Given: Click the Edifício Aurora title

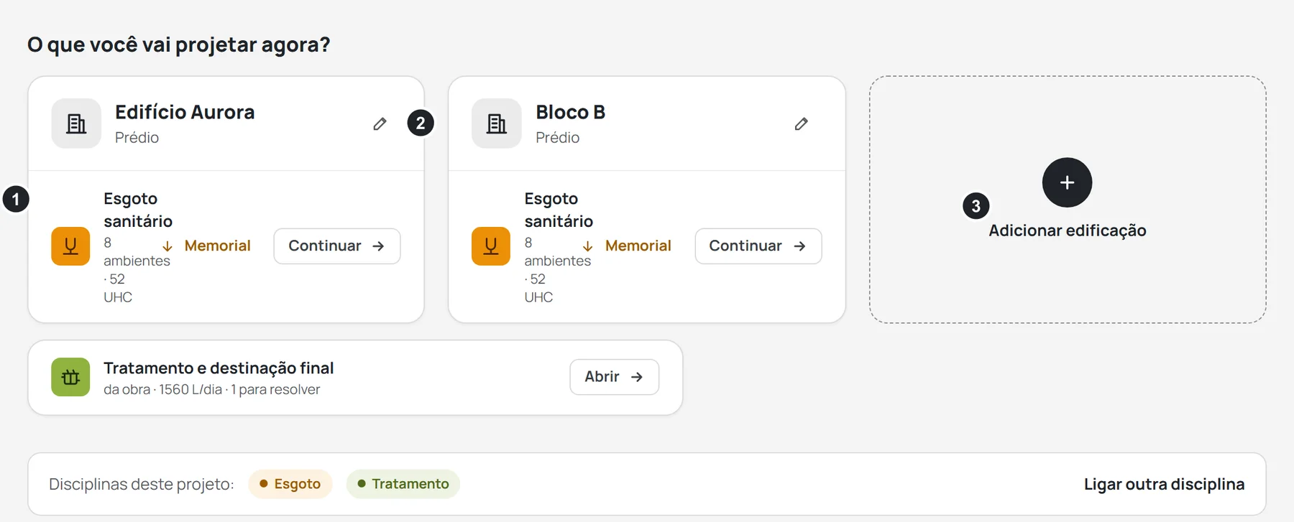Looking at the screenshot, I should coord(185,112).
